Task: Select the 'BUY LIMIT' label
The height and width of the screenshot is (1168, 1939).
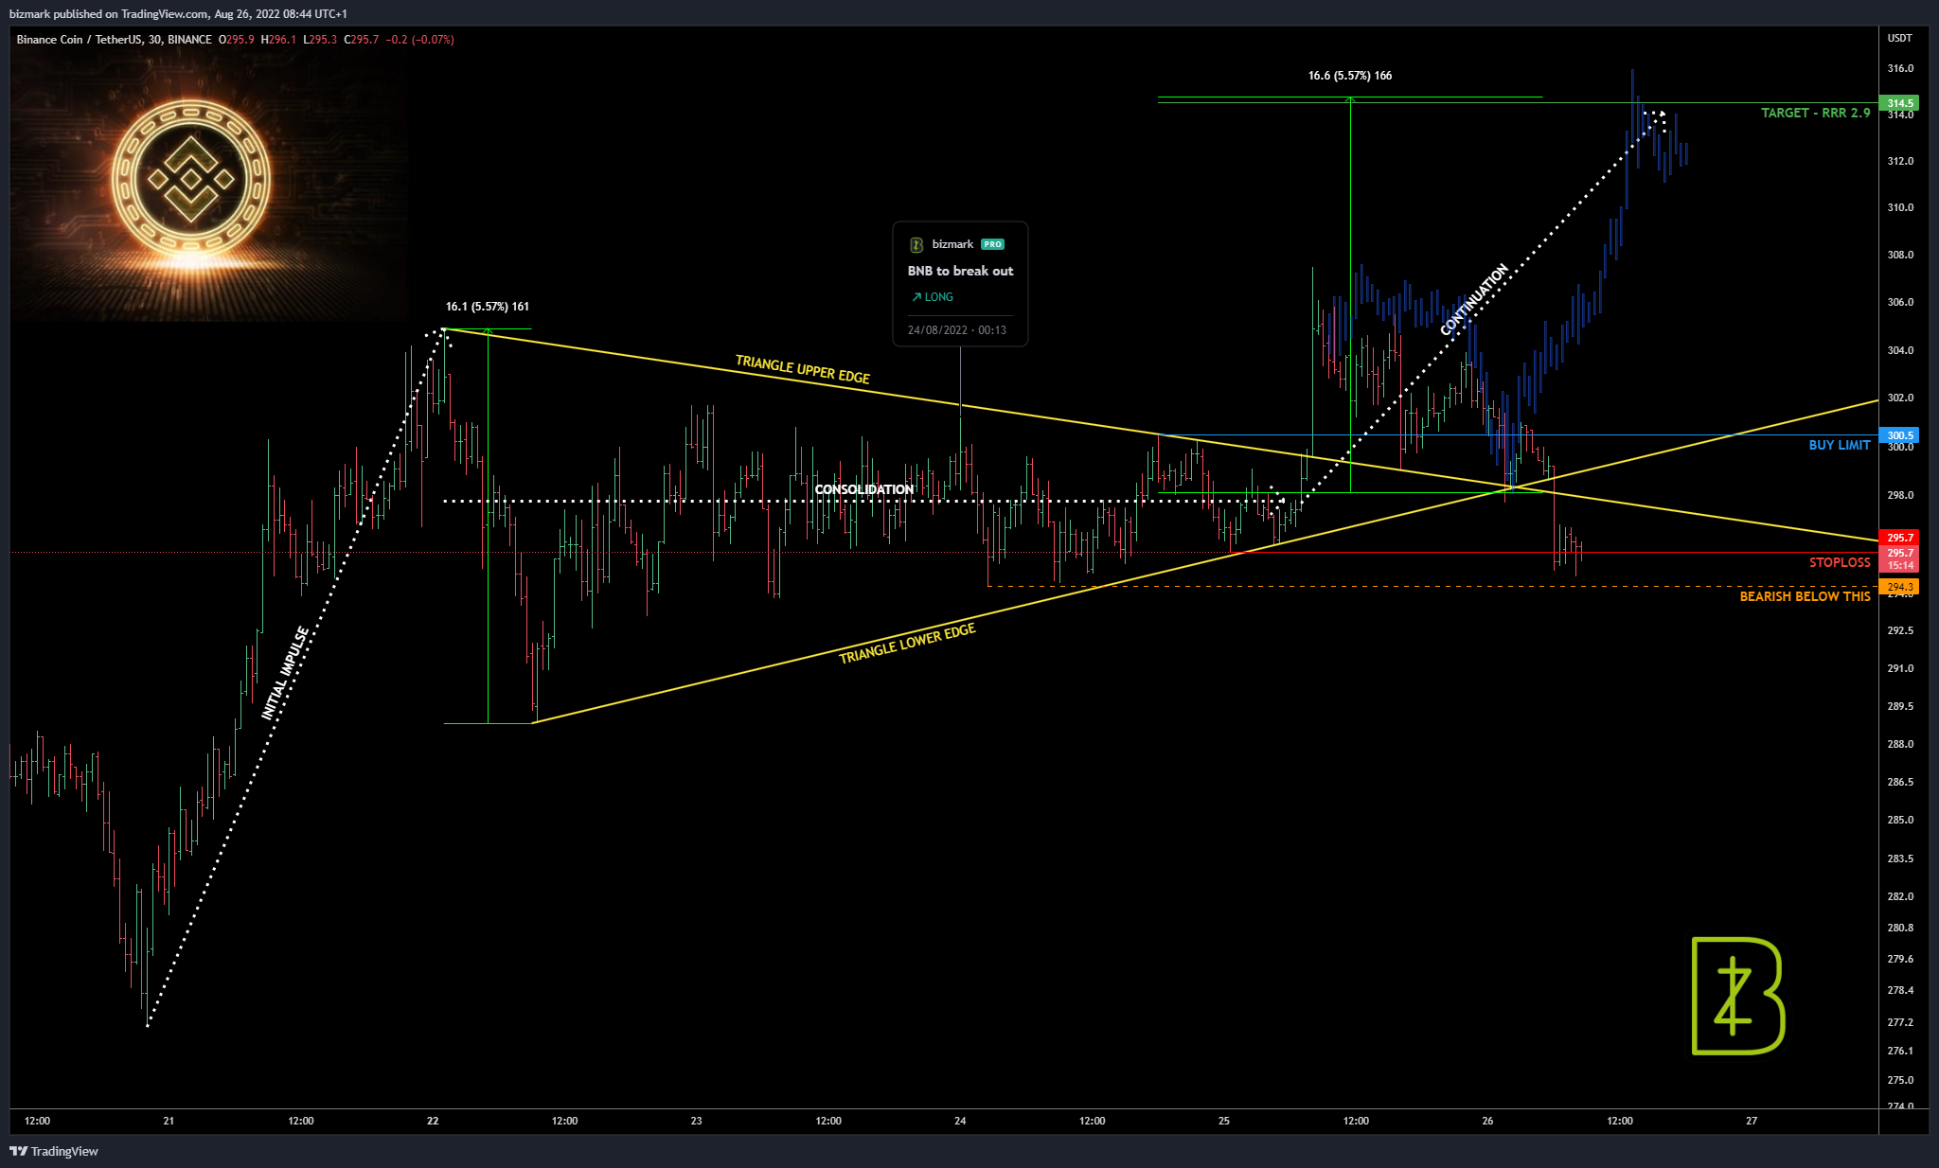Action: tap(1839, 445)
